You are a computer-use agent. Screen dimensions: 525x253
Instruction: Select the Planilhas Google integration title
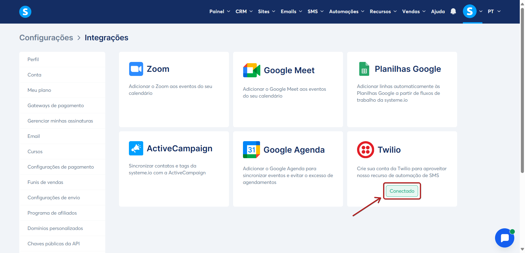coord(408,69)
